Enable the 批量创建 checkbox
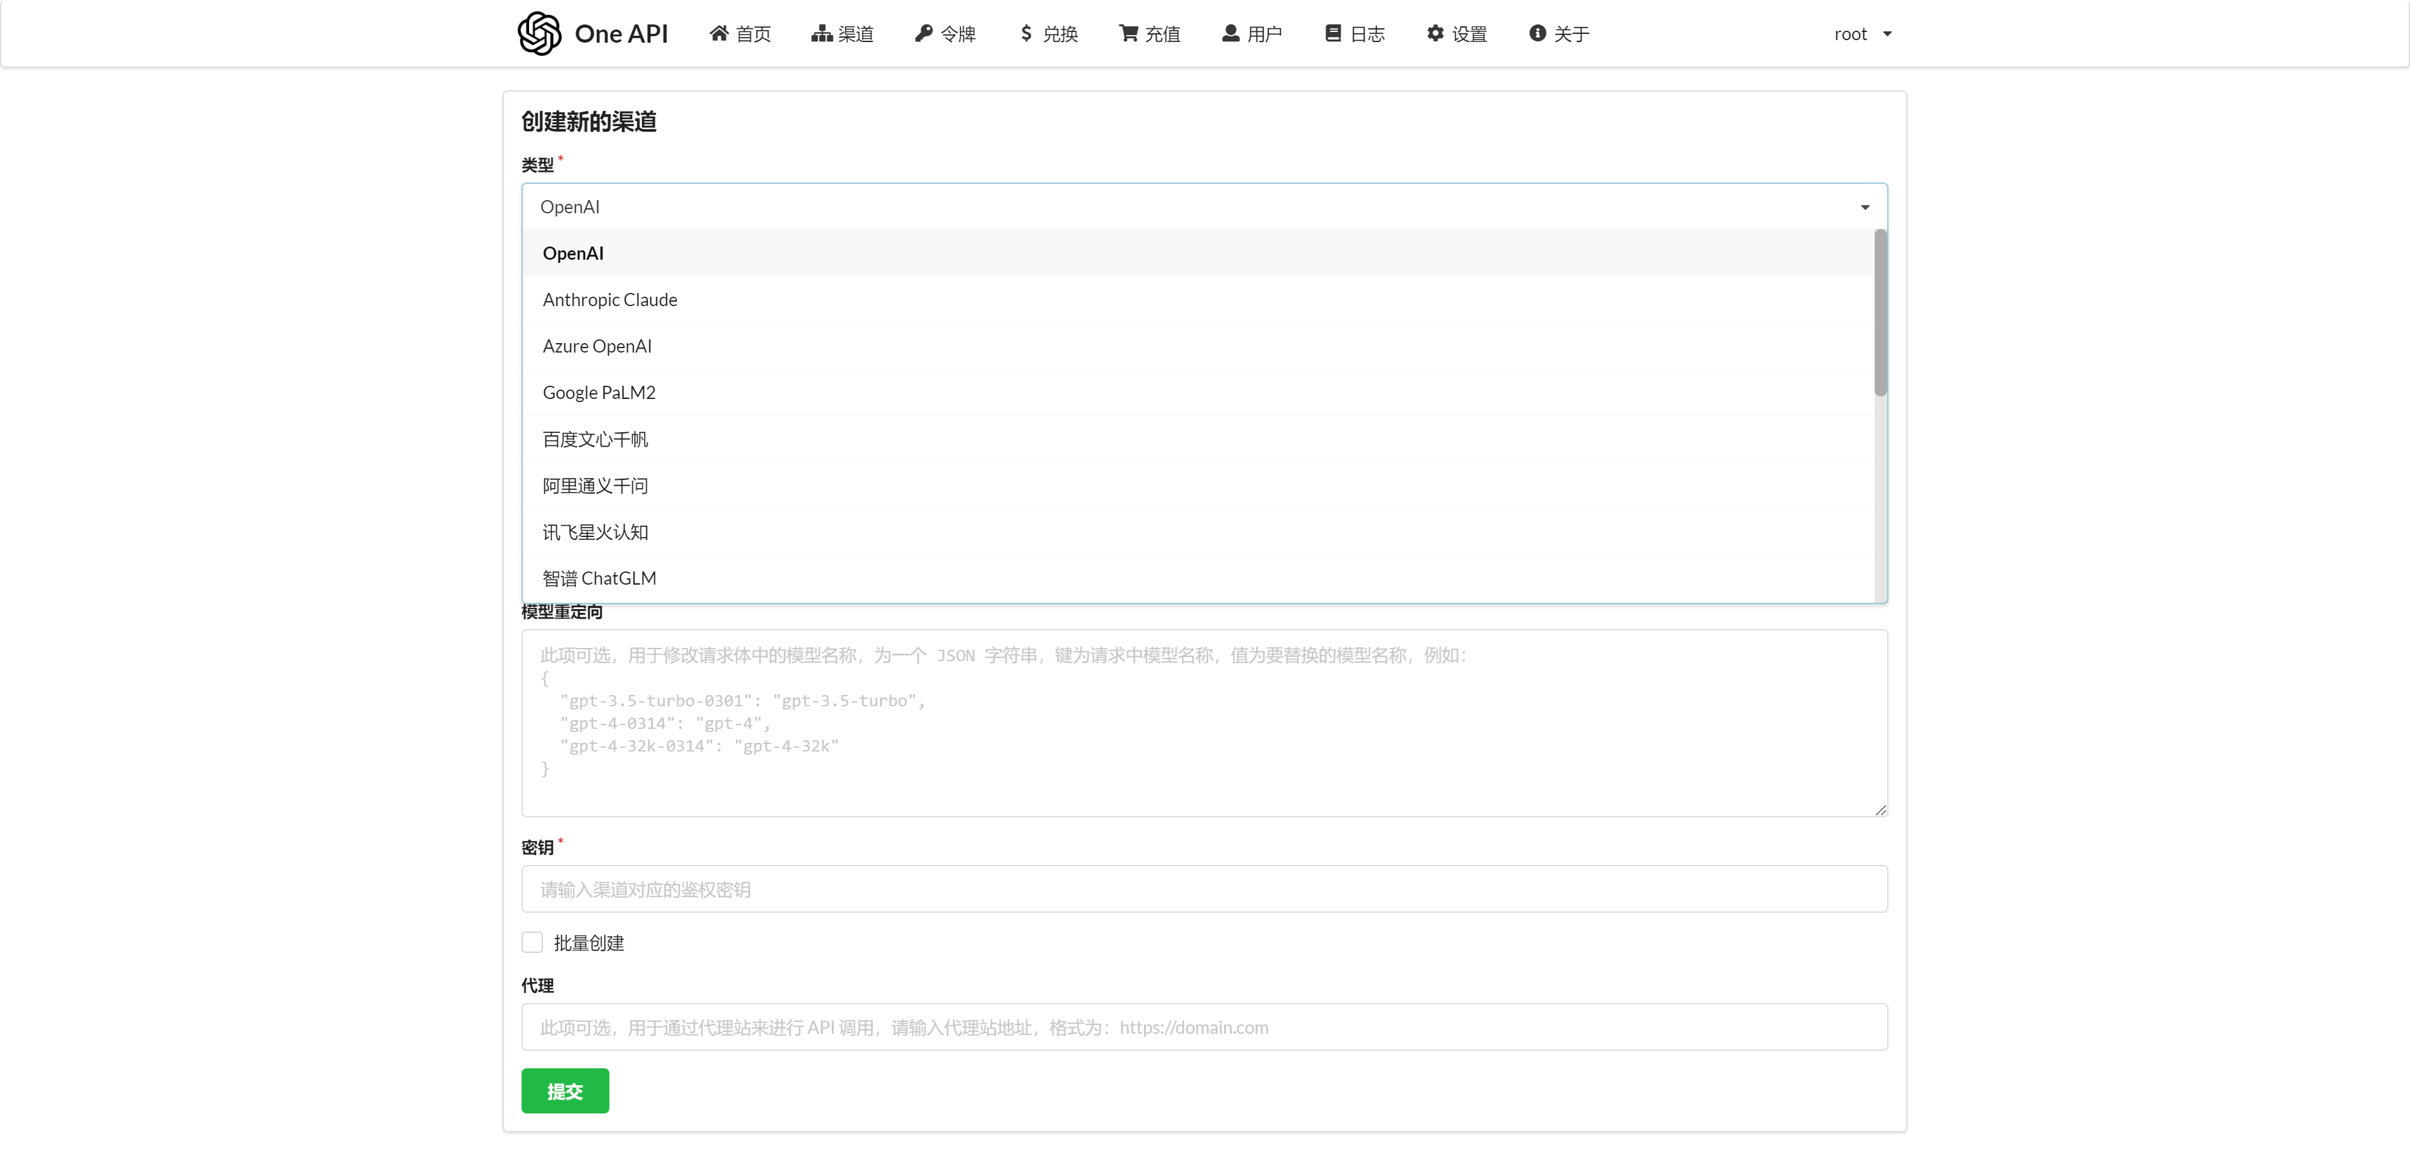 [x=532, y=942]
